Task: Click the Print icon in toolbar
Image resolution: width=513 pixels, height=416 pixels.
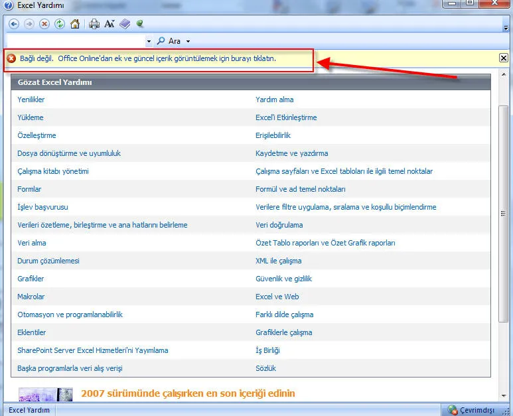Action: (x=94, y=24)
